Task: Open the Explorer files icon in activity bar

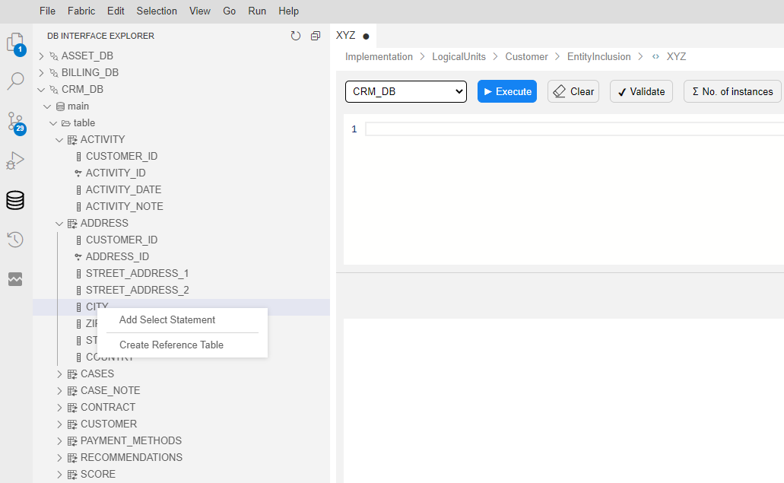Action: pos(15,43)
